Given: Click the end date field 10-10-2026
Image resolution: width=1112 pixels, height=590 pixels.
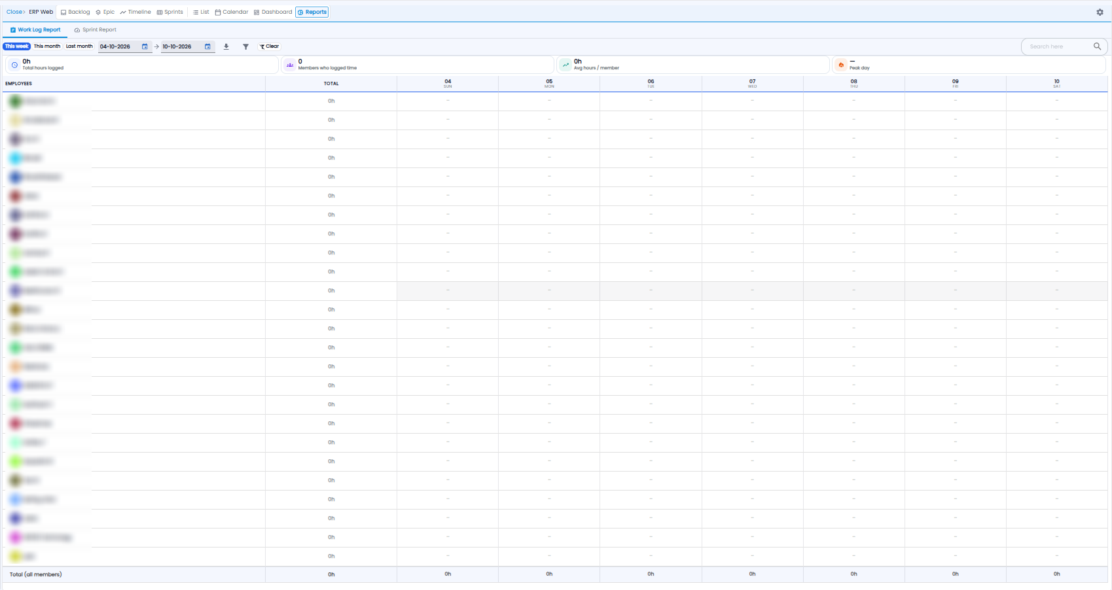Looking at the screenshot, I should click(188, 46).
